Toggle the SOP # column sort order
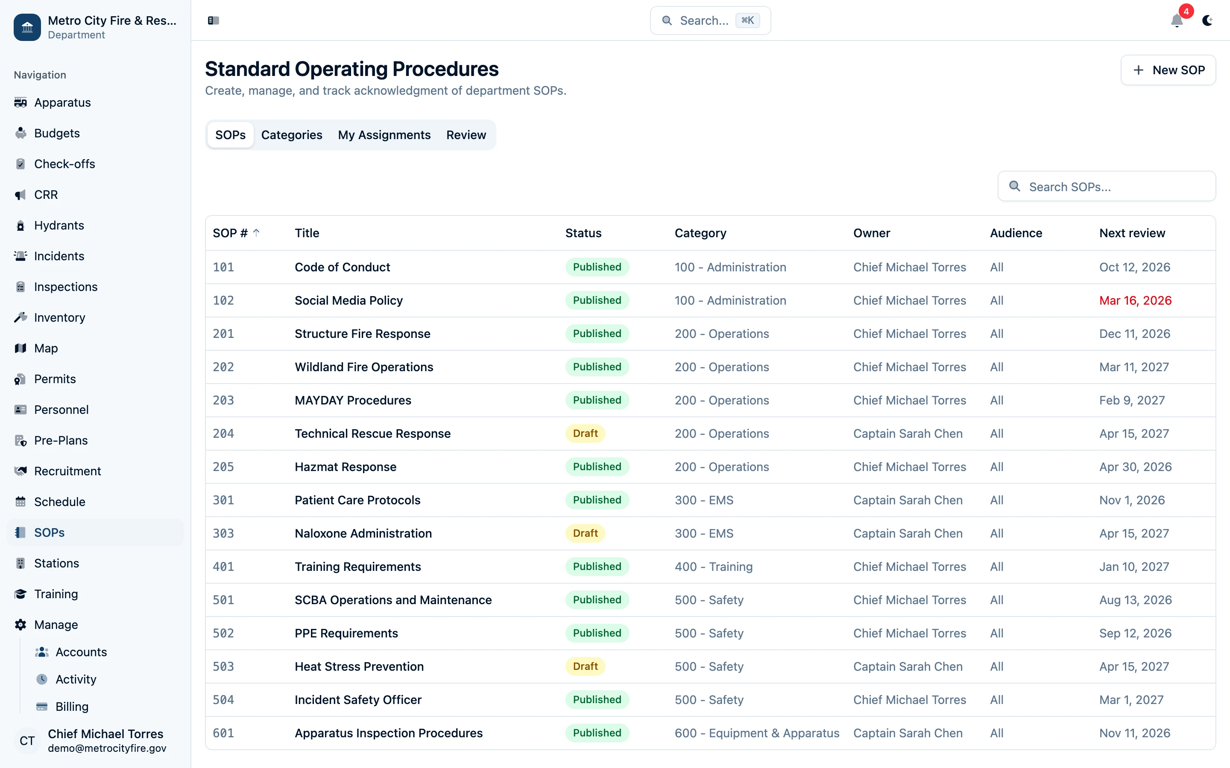The height and width of the screenshot is (768, 1230). 235,233
